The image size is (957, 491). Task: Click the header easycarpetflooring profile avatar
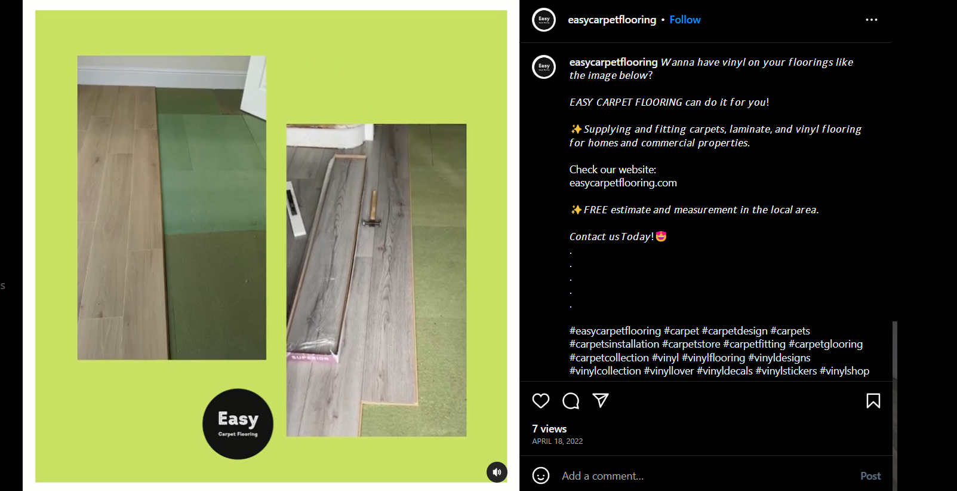pyautogui.click(x=544, y=20)
